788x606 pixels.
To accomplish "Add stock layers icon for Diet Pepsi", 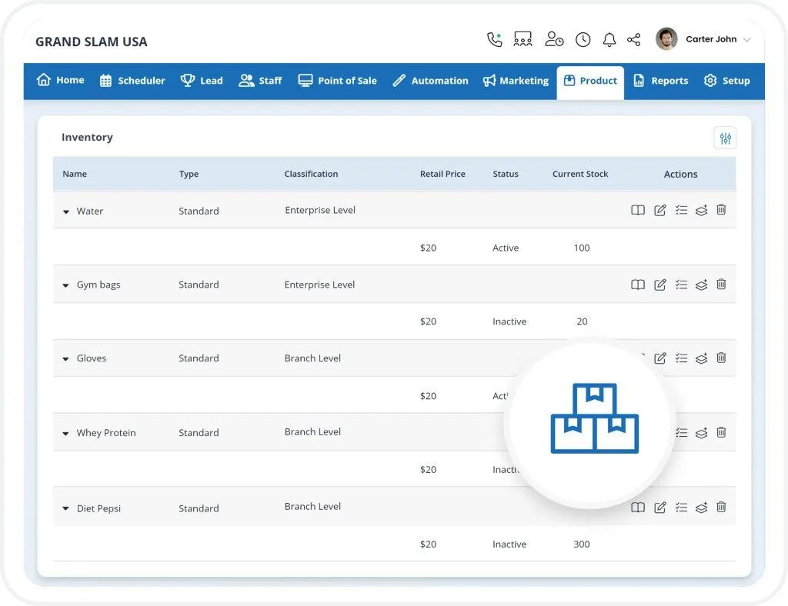I will pos(702,507).
